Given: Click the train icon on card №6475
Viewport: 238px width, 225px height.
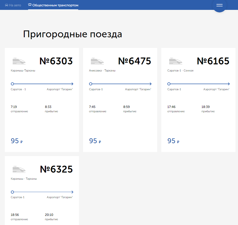Looking at the screenshot, I should [x=97, y=61].
